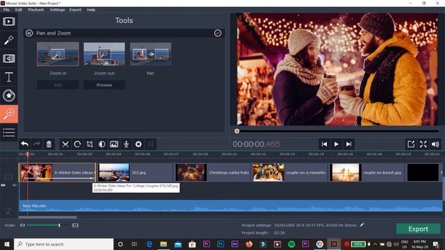Undo the last action
The image size is (445, 250).
[25, 144]
